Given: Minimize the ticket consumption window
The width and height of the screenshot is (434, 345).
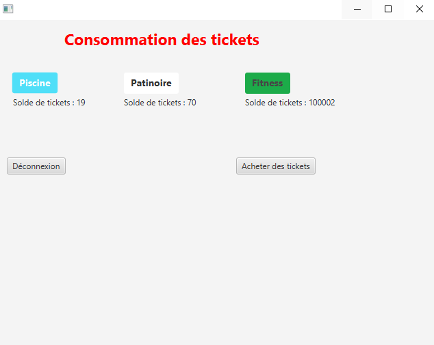Looking at the screenshot, I should [357, 9].
